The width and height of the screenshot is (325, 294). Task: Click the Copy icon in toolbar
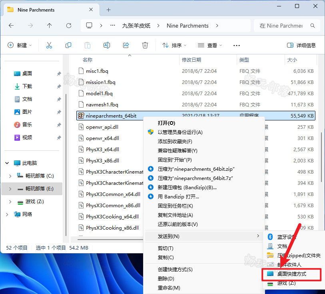(x=68, y=45)
